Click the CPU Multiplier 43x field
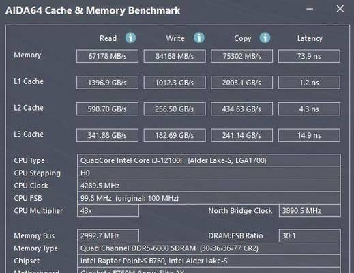Image resolution: width=354 pixels, height=273 pixels. tap(108, 211)
